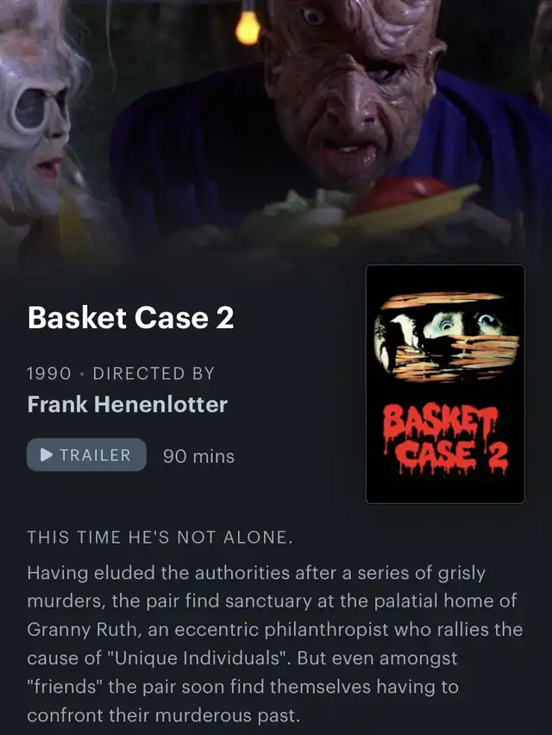Open director Frank Henenlotter's page
Screen dimensions: 552x735
click(127, 404)
